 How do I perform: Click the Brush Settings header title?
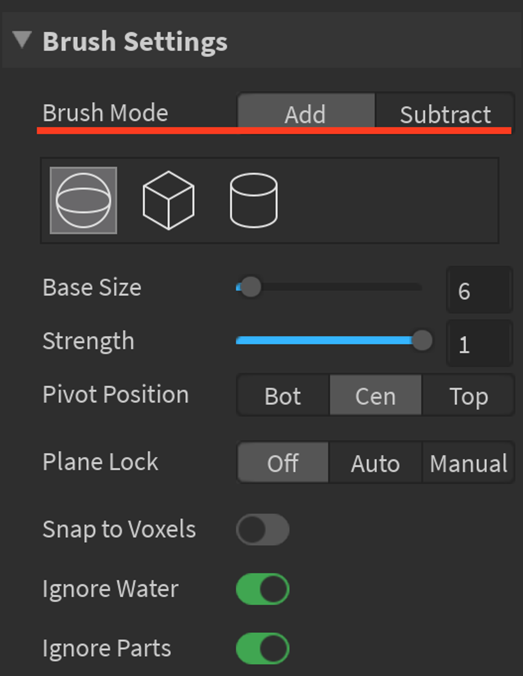135,41
